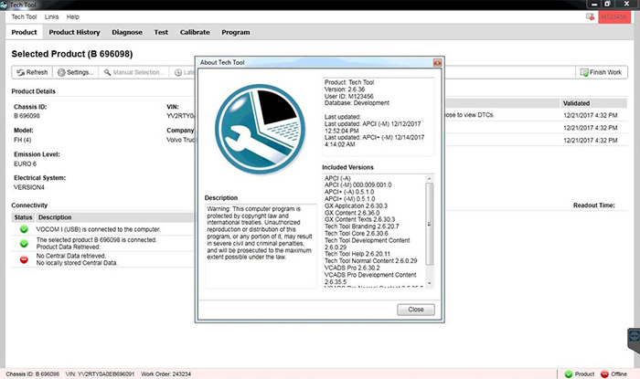This screenshot has width=640, height=379.
Task: Click the red M123456 user badge
Action: 613,17
